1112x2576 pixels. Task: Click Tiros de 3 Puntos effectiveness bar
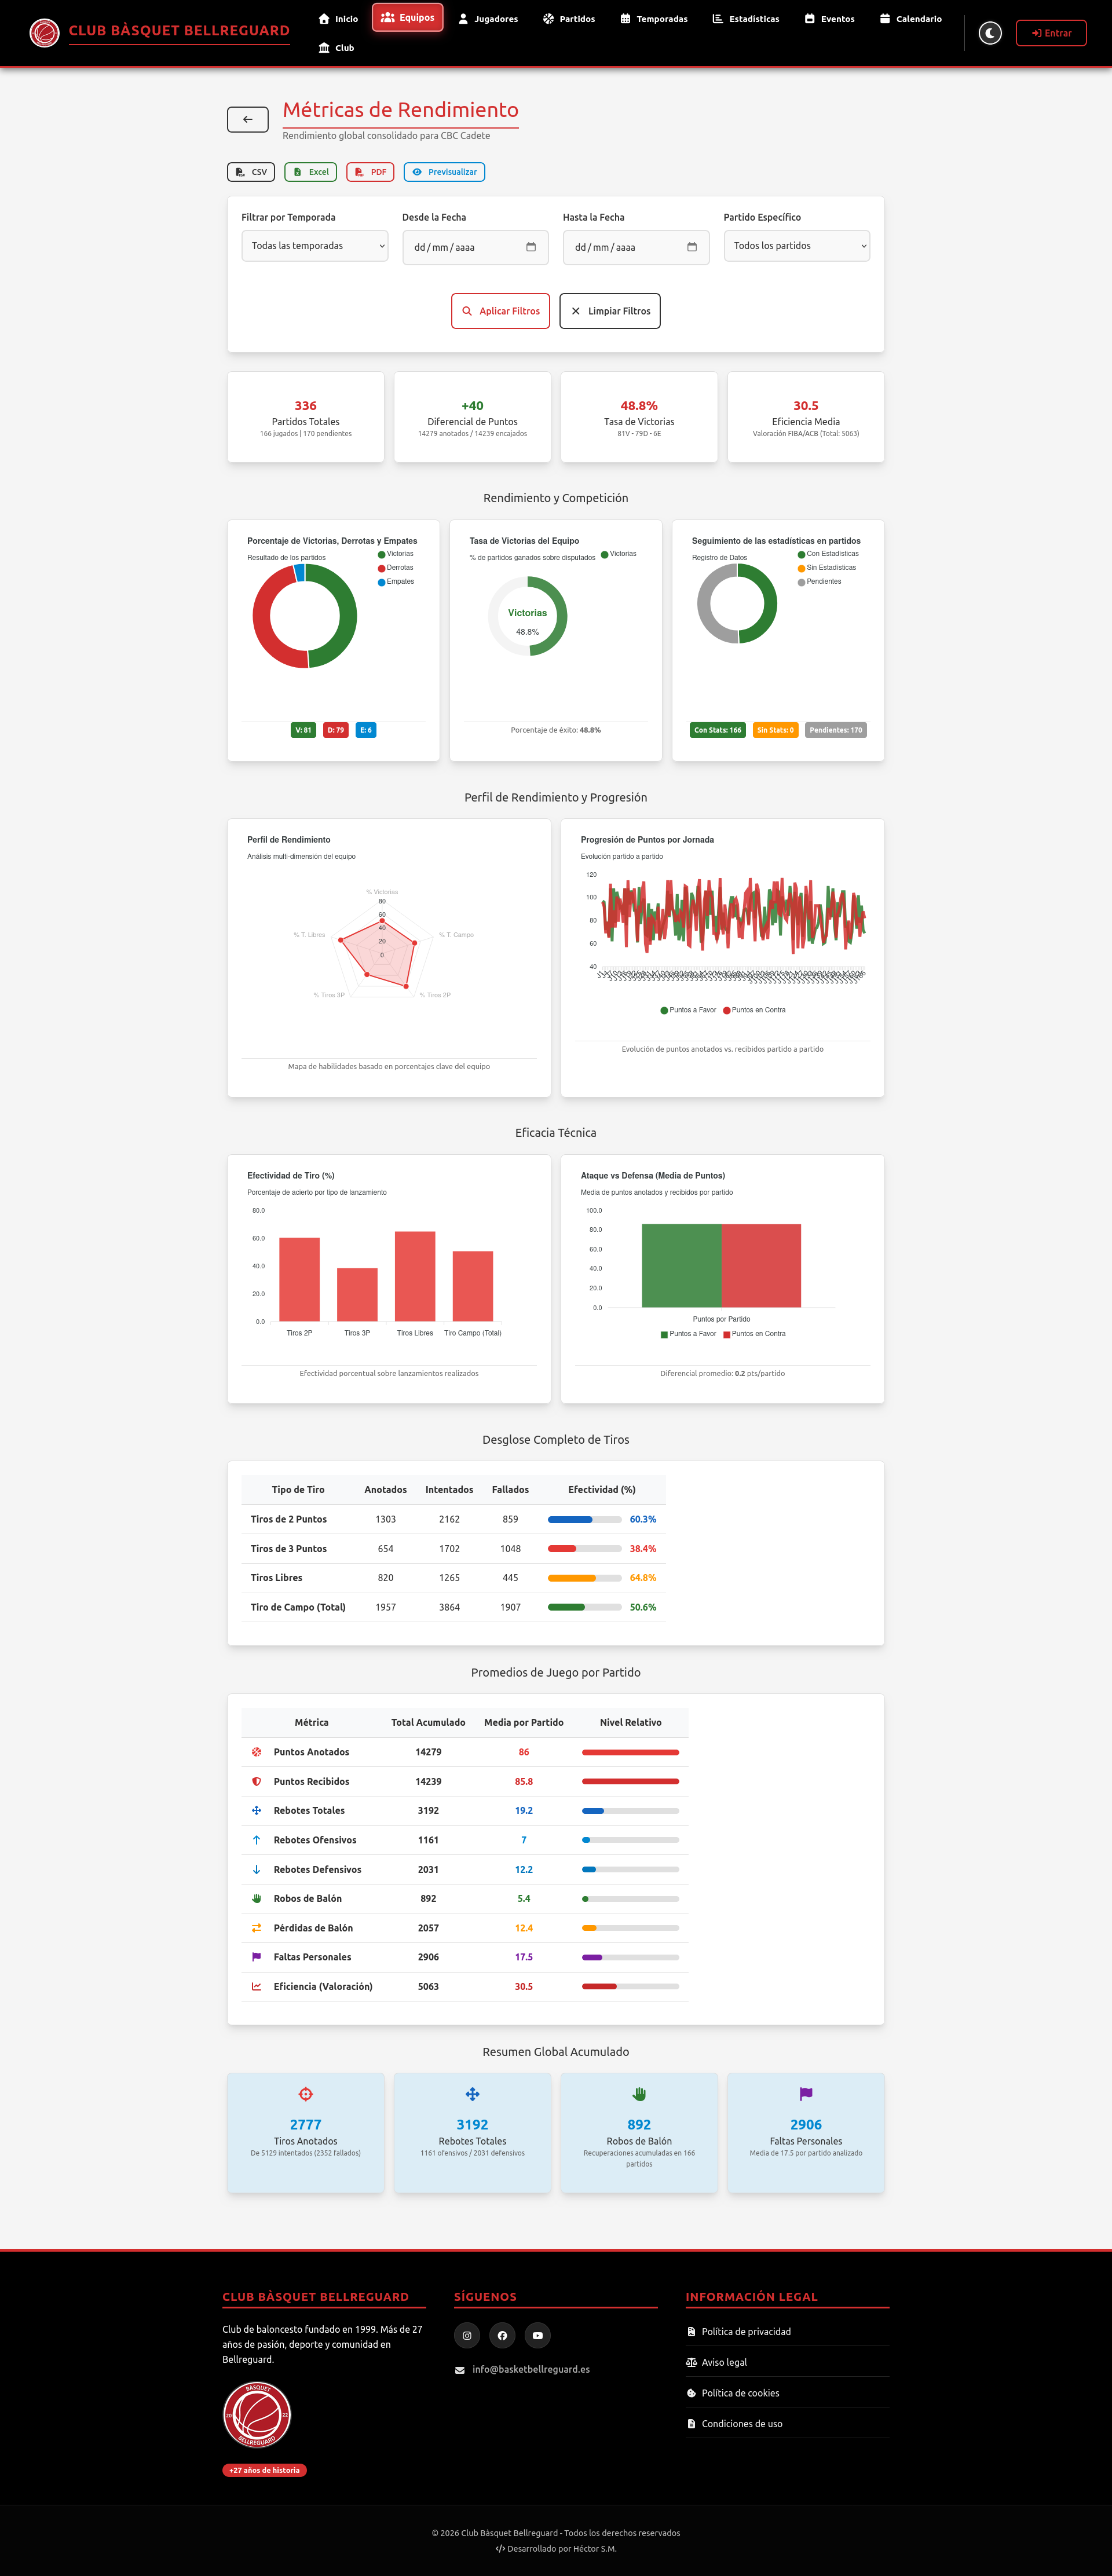[x=585, y=1549]
